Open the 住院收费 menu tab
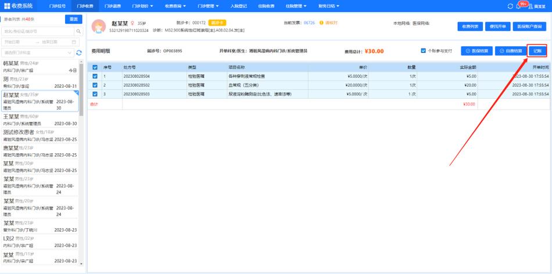Image resolution: width=552 pixels, height=274 pixels. click(266, 6)
